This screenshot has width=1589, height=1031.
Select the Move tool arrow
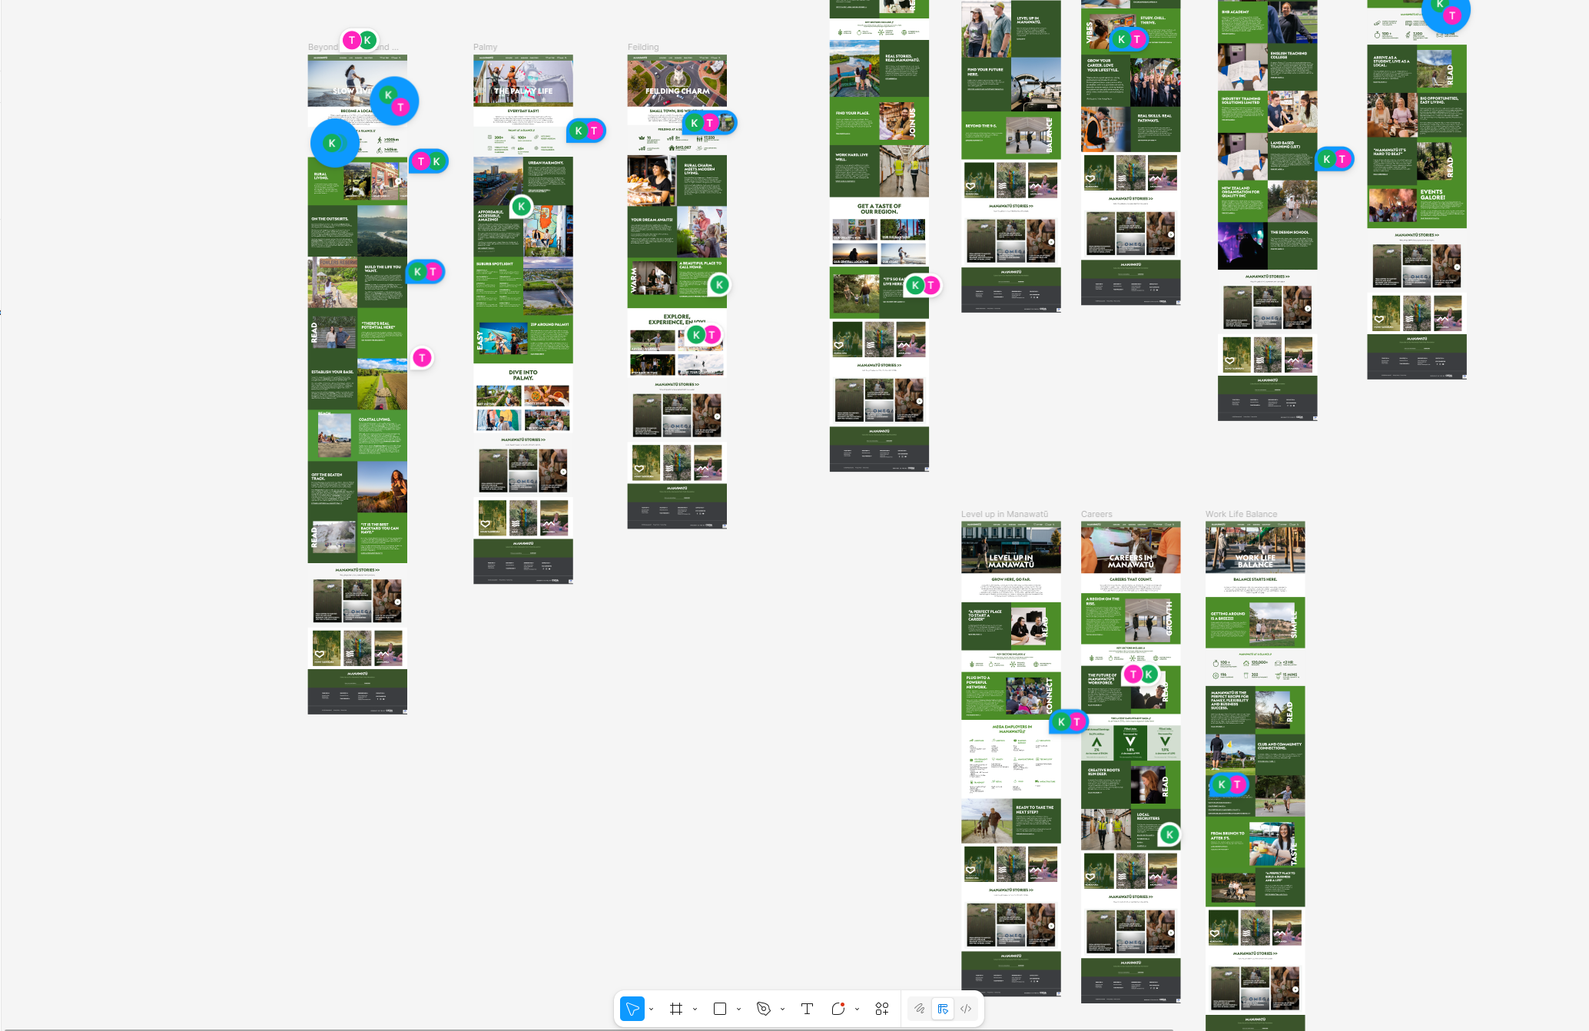[632, 1009]
